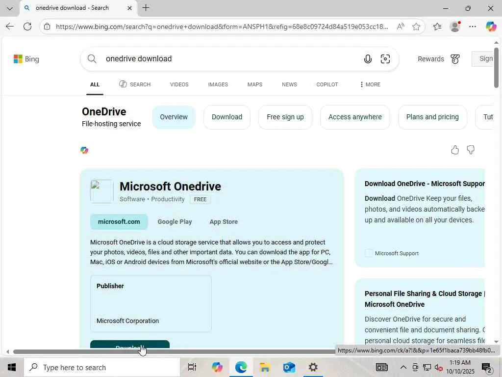View site information lock icon
502x377 pixels.
point(47,27)
